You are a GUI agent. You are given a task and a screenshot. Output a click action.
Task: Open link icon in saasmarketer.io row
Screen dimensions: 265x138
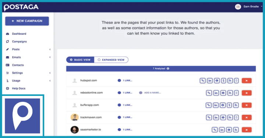[215, 130]
